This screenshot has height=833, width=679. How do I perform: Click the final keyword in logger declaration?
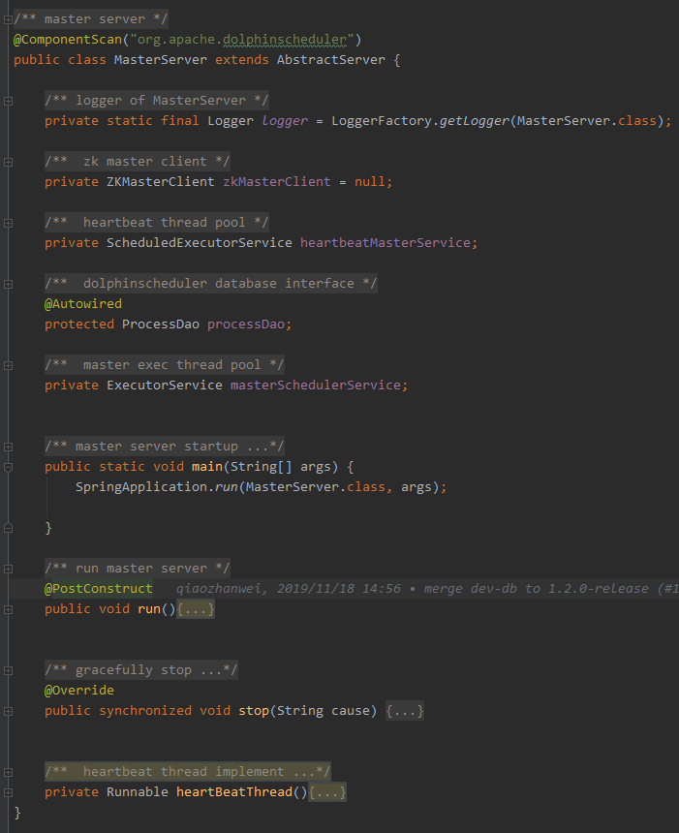[180, 121]
